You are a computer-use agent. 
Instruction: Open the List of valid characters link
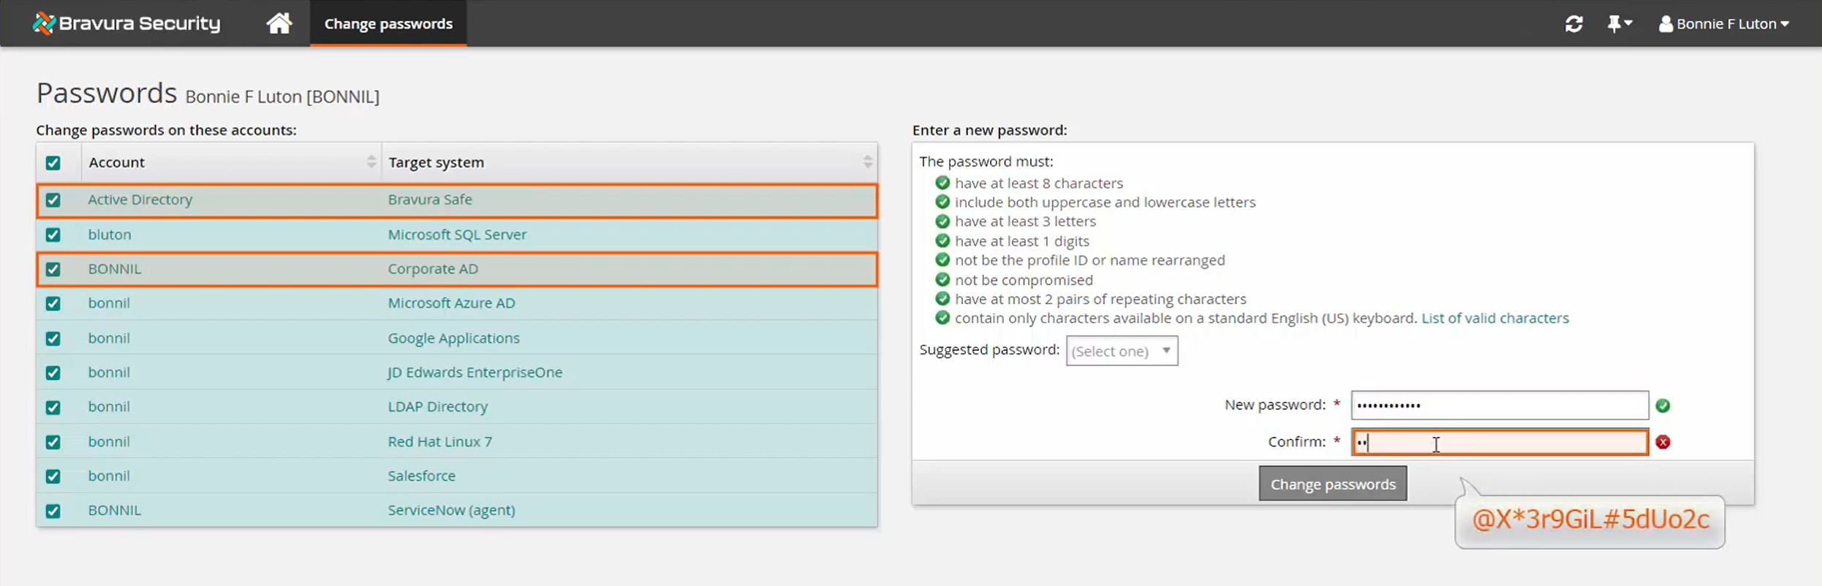[1494, 318]
